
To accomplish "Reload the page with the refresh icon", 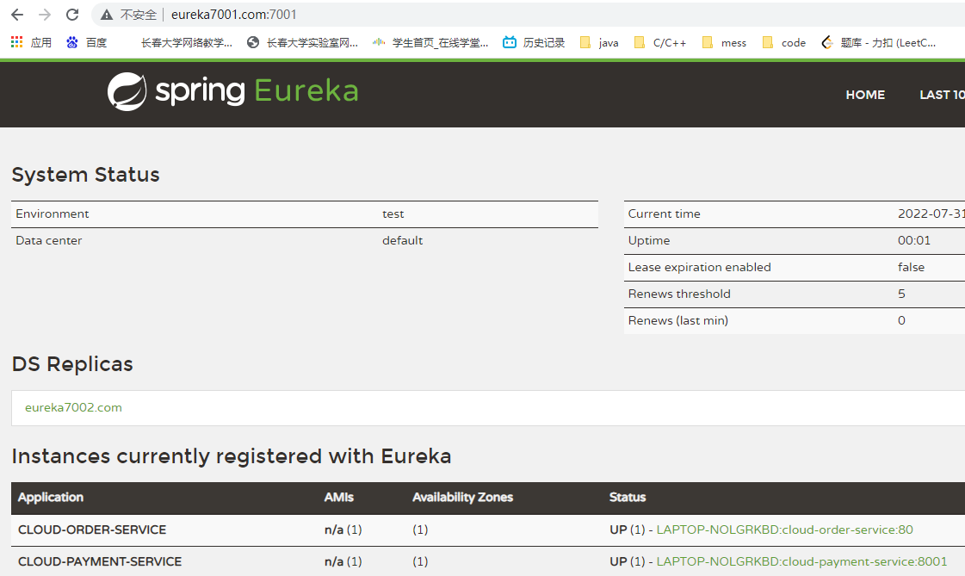I will point(72,14).
